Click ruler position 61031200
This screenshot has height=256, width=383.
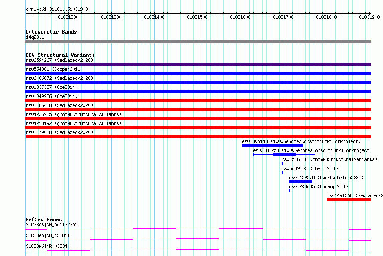[68, 17]
